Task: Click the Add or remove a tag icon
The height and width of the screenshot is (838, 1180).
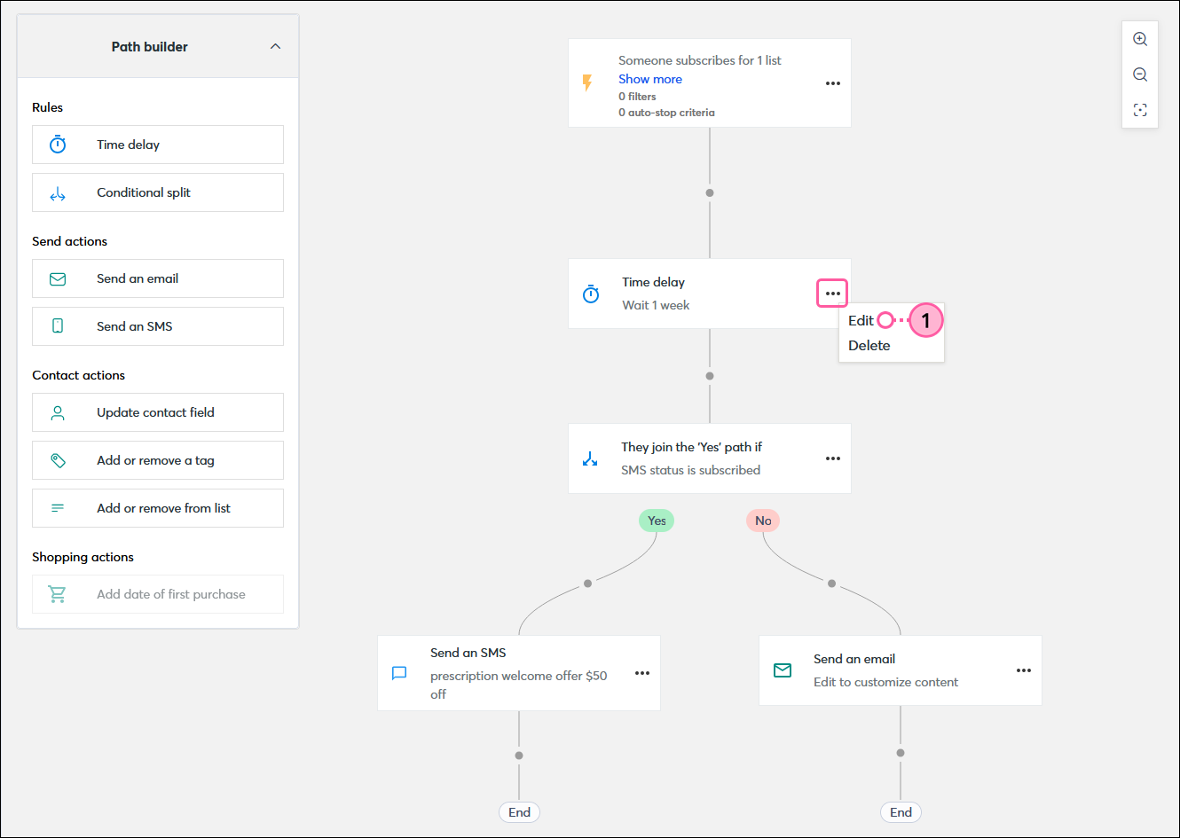Action: click(57, 459)
